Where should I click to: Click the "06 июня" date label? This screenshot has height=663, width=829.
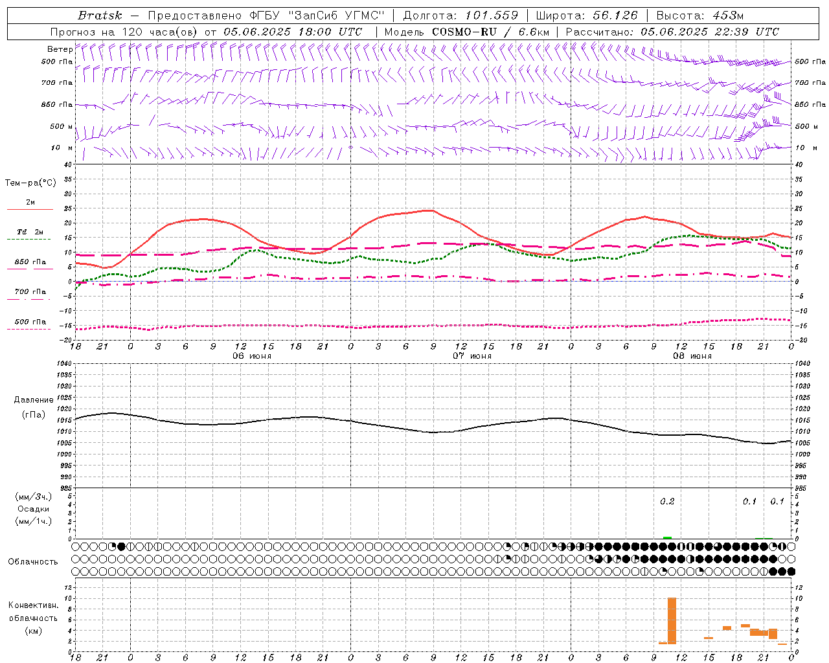pos(252,356)
